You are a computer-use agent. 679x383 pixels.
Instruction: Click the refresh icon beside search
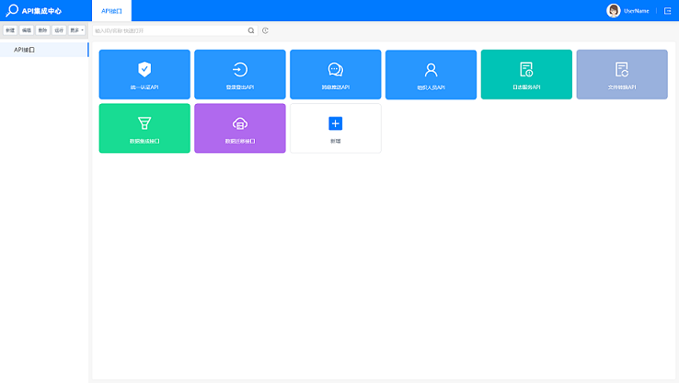coord(265,30)
